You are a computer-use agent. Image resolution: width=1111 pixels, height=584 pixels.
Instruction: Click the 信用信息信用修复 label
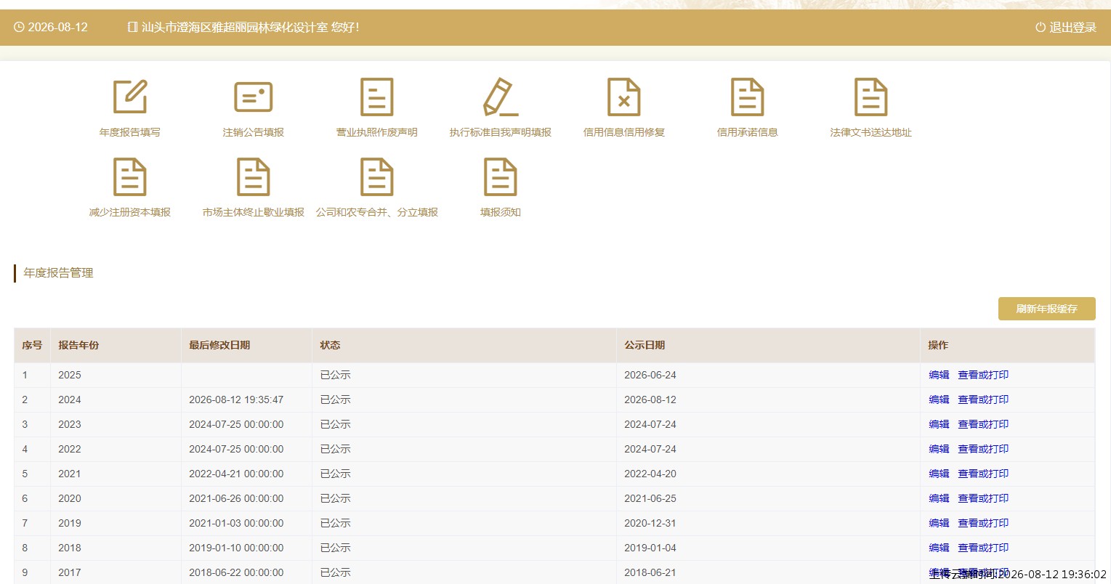click(624, 132)
